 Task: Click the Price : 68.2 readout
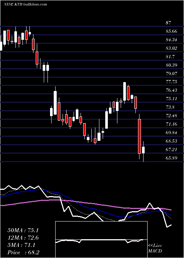coord(23,252)
